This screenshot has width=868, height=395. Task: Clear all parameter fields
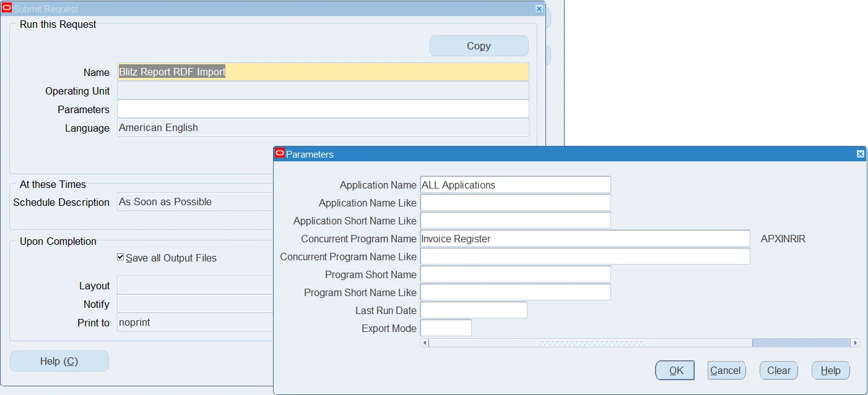point(779,370)
